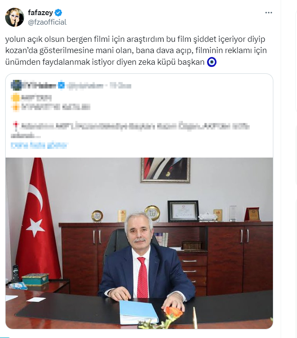Click the nazar evil eye emoji
Screen dimensions: 297x338
click(211, 62)
